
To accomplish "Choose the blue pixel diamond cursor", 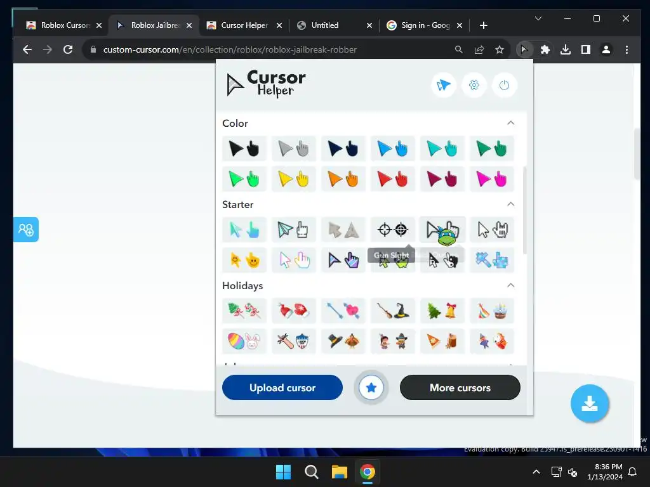I will [492, 260].
